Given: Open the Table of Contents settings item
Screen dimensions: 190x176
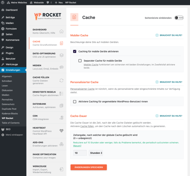Looking at the screenshot, I should [x=11, y=123].
